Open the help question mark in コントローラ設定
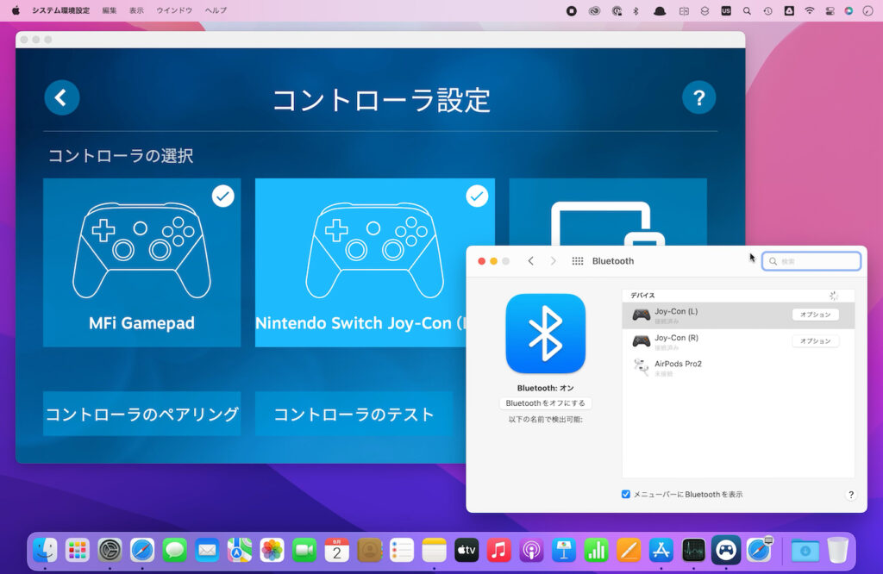This screenshot has width=883, height=574. tap(698, 97)
